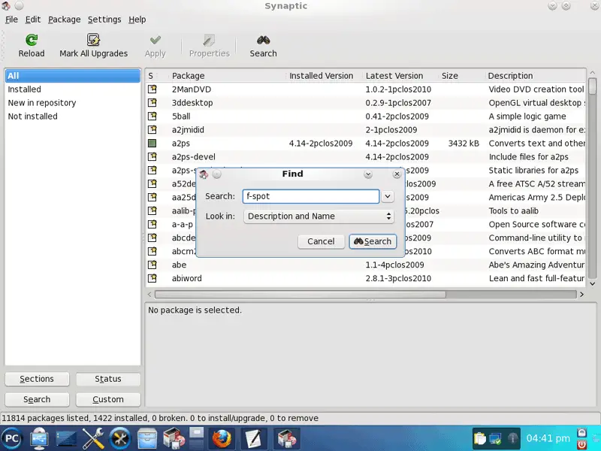Image resolution: width=601 pixels, height=451 pixels.
Task: Click Mark All Upgrades toolbar icon
Action: 93,40
